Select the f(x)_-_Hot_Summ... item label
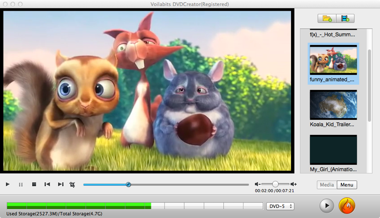 pos(332,34)
